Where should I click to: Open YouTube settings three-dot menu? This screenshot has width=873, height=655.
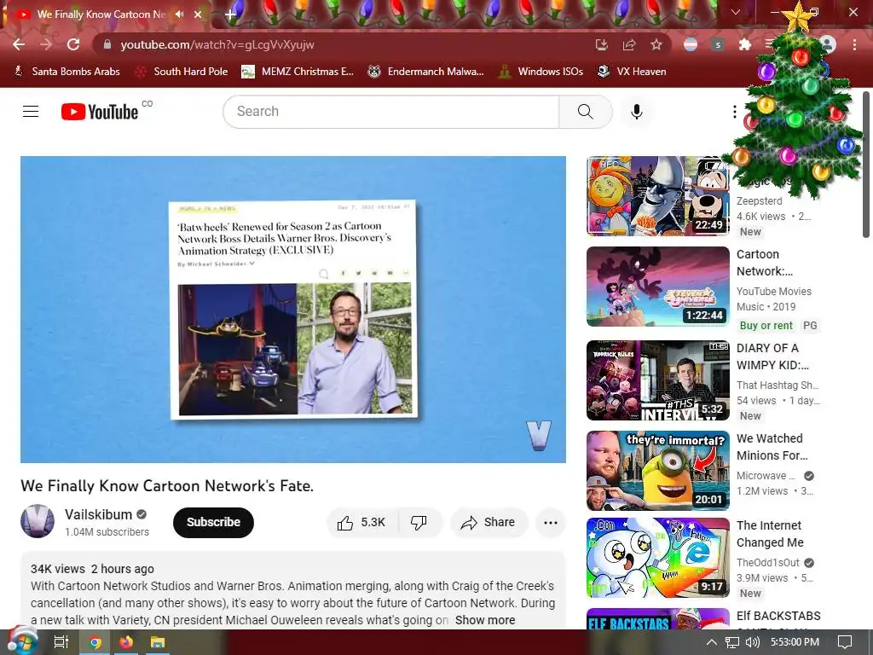[734, 112]
